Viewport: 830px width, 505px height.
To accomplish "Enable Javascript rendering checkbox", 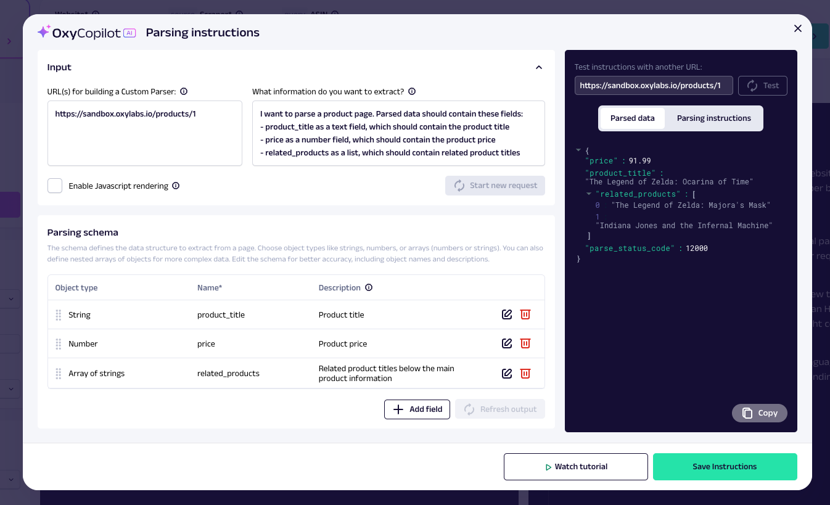I will click(55, 186).
